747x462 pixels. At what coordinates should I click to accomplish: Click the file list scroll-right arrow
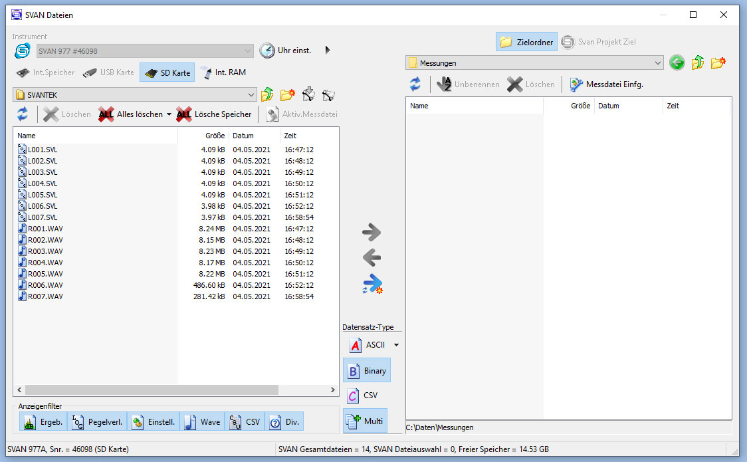coord(332,390)
